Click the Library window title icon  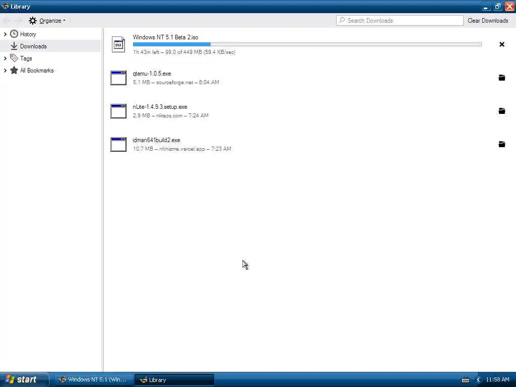[x=5, y=6]
